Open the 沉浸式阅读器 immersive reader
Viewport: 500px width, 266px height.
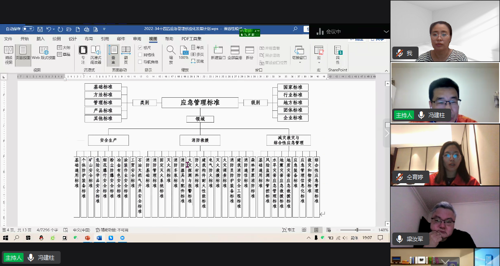(96, 54)
